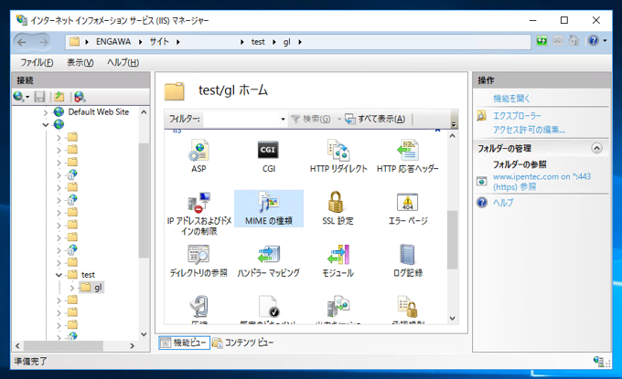Open the ヘルプ(H) menu

[123, 63]
